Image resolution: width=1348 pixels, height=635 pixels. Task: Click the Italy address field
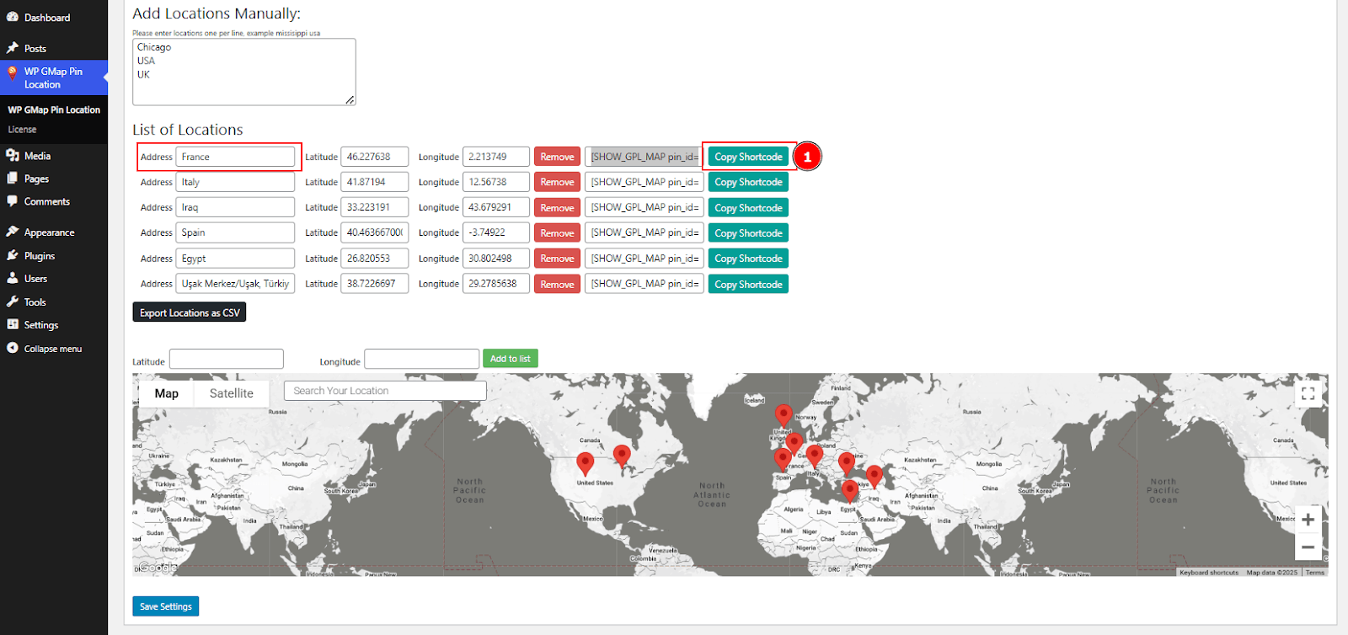point(235,182)
